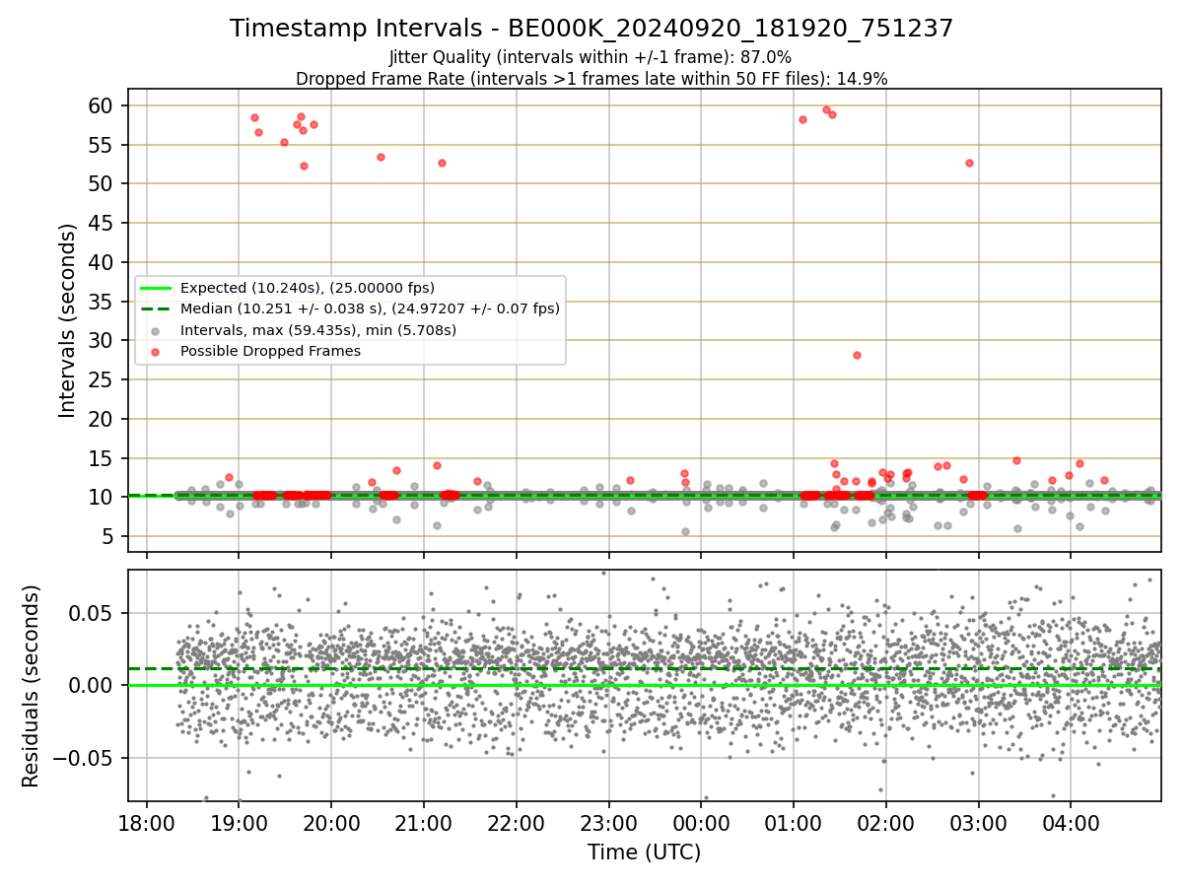
Task: Click the '25' intervals axis tick label
Action: click(103, 379)
